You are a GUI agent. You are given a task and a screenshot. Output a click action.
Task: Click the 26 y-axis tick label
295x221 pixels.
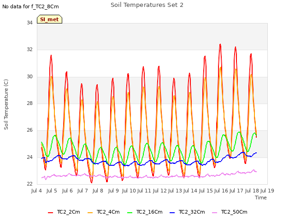coord(29,130)
